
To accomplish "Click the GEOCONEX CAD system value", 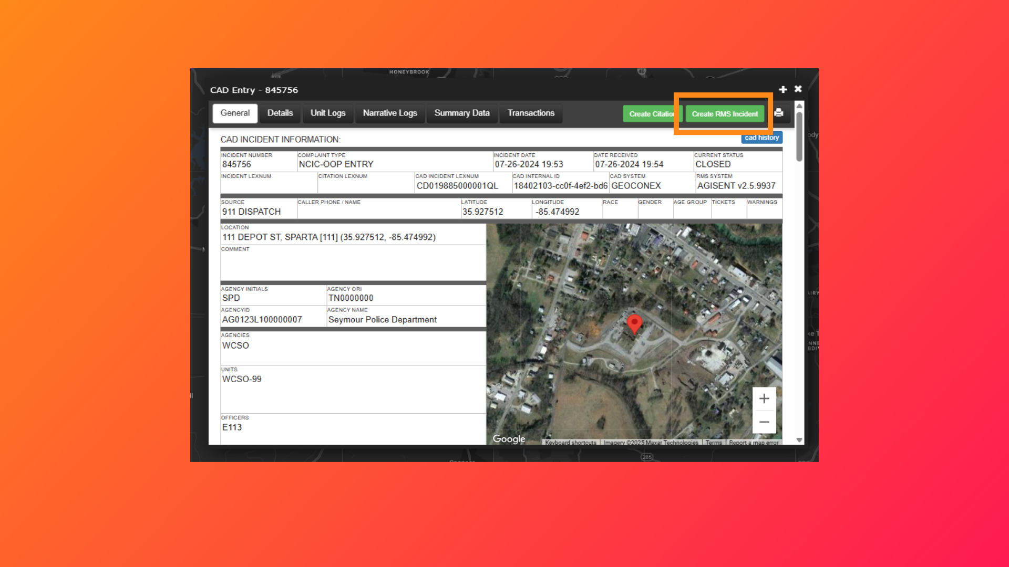I will point(636,186).
